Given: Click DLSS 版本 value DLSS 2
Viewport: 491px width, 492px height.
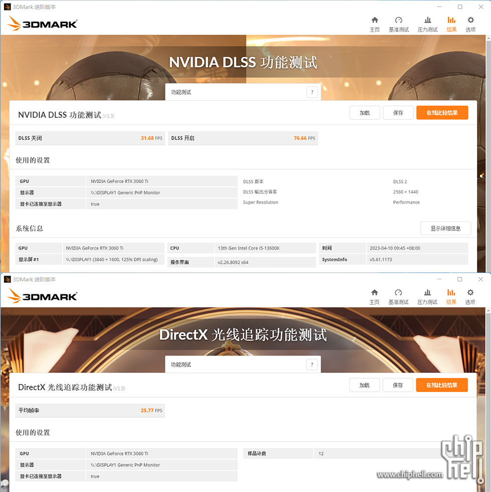Looking at the screenshot, I should coord(400,182).
